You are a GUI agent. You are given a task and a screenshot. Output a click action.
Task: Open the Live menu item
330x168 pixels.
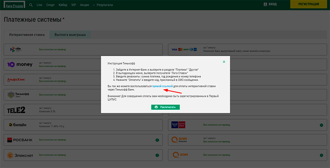pyautogui.click(x=39, y=5)
